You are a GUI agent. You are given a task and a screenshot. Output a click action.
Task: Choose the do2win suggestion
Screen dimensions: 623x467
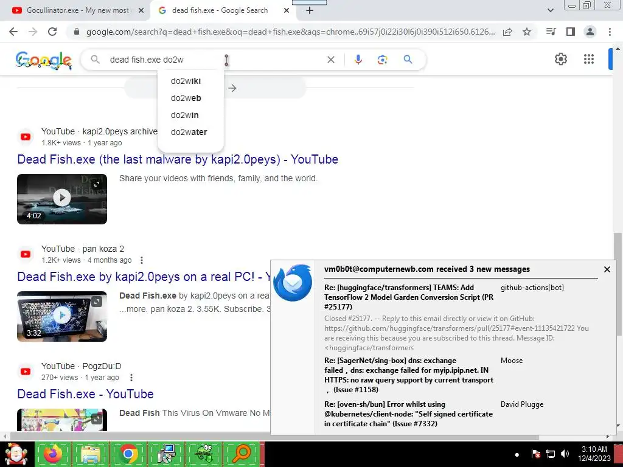point(185,115)
